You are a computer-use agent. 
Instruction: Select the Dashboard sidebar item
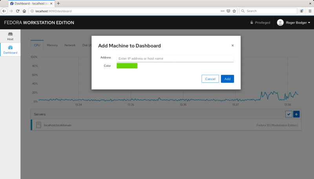pyautogui.click(x=10, y=49)
